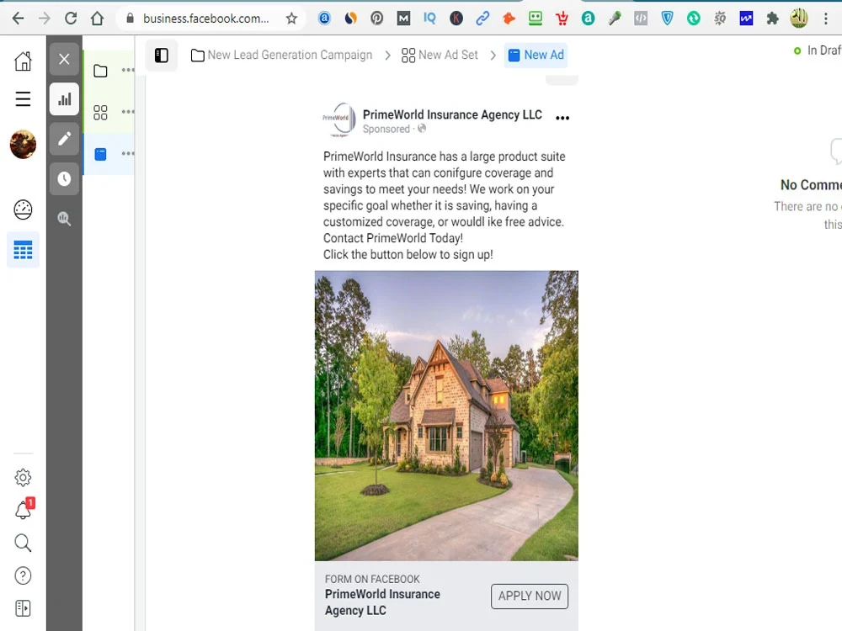Click the ad primary text paragraph

[x=444, y=205]
